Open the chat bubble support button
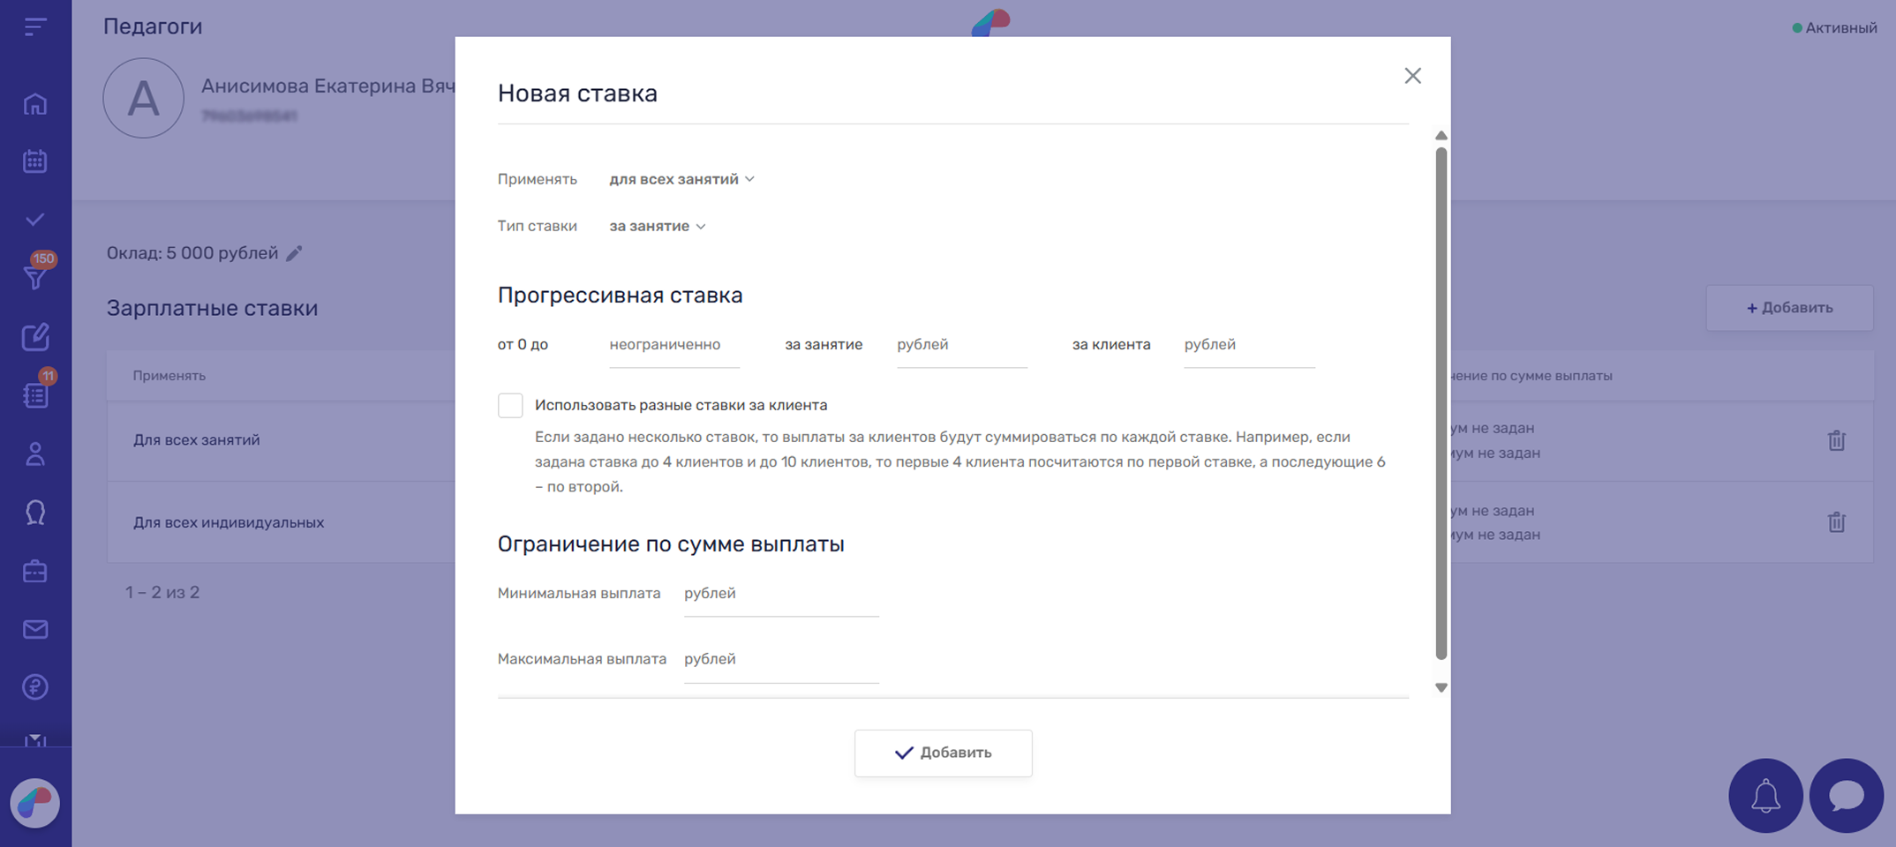The height and width of the screenshot is (847, 1896). (1846, 796)
